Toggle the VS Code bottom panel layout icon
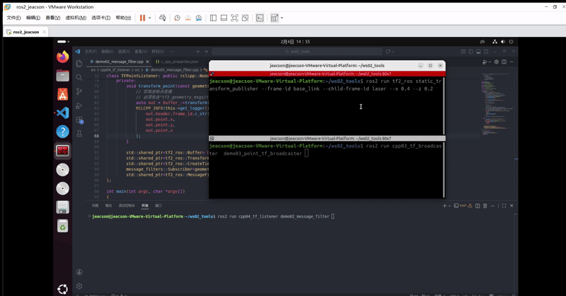The width and height of the screenshot is (566, 296). (x=478, y=52)
